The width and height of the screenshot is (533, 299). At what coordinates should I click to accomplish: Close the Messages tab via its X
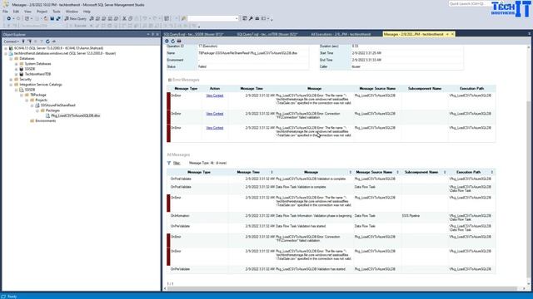click(x=452, y=34)
